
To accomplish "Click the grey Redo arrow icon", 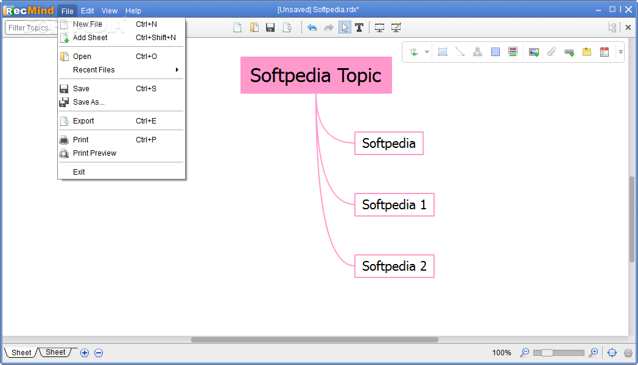I will point(328,27).
